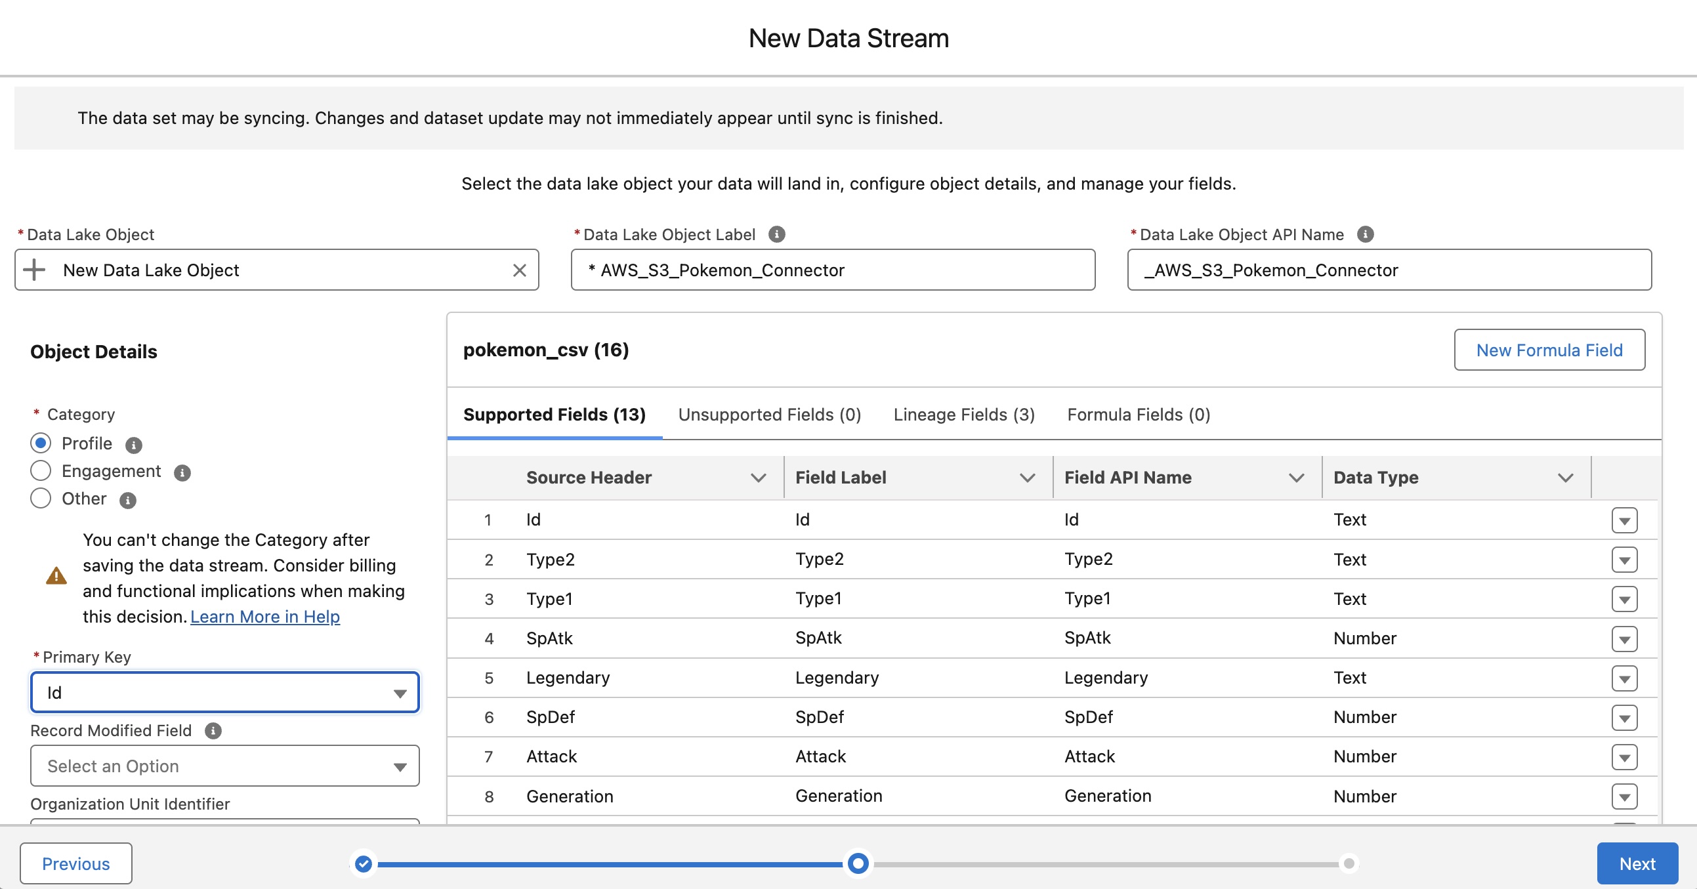
Task: Open the Record Modified Field dropdown
Action: [224, 766]
